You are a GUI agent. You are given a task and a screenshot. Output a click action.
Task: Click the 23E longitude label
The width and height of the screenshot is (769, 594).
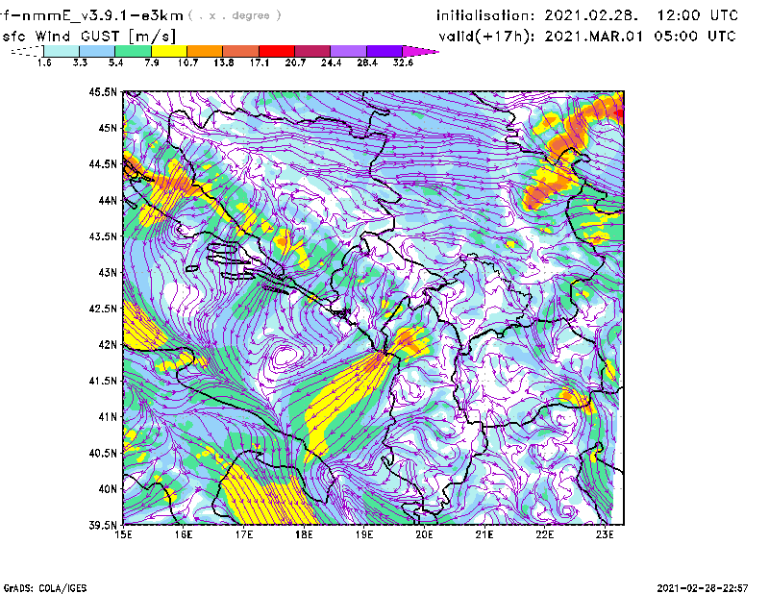pyautogui.click(x=605, y=534)
